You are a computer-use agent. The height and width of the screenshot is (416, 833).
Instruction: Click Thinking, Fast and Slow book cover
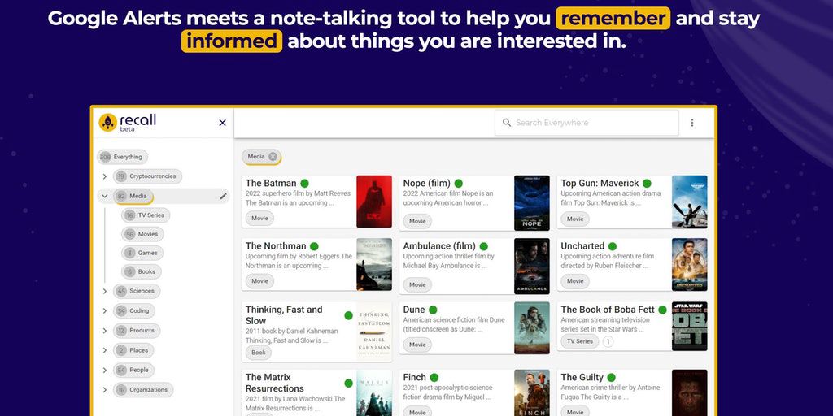click(x=374, y=331)
